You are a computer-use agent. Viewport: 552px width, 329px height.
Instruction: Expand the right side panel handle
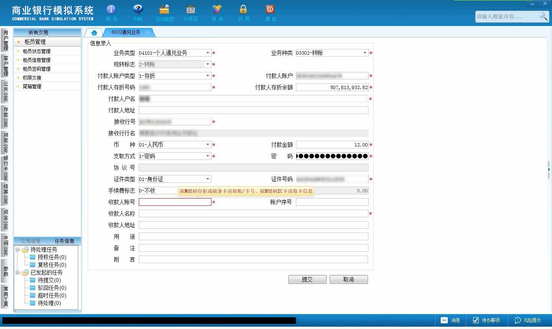click(549, 169)
